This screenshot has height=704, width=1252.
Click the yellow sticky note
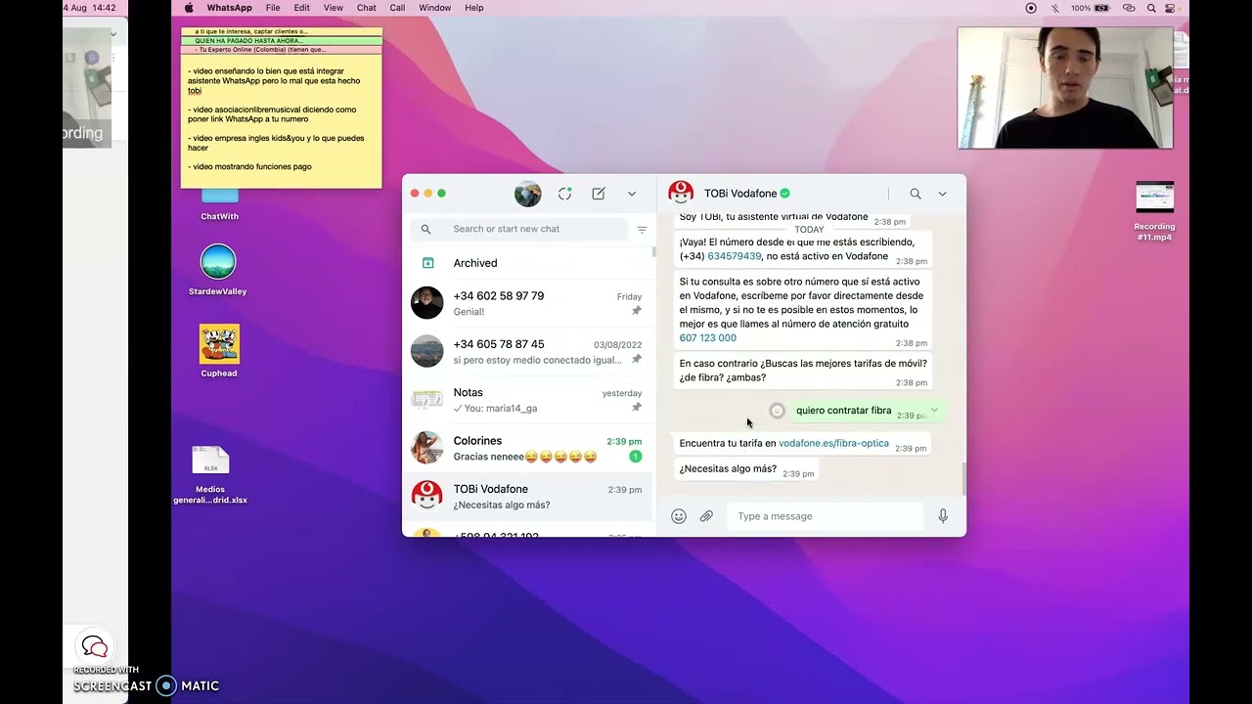tap(282, 121)
